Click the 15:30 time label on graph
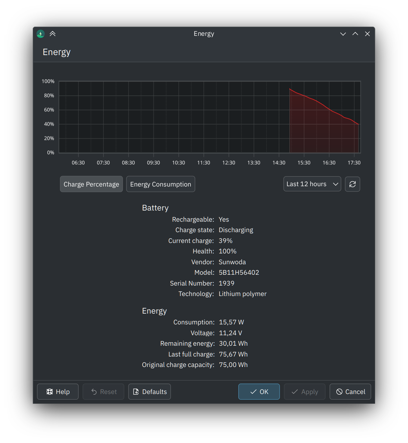408x443 pixels. 304,163
